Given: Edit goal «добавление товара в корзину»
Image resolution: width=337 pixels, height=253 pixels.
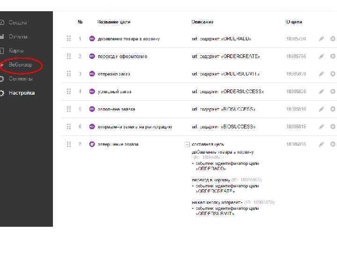Looking at the screenshot, I should (x=322, y=38).
